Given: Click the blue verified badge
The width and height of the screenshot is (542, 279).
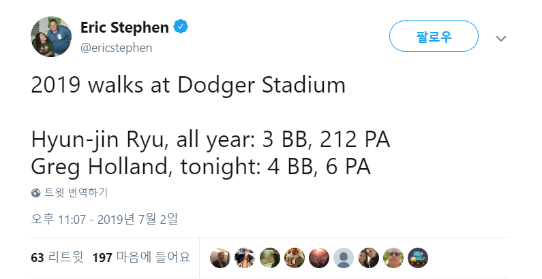Looking at the screenshot, I should coord(180,27).
